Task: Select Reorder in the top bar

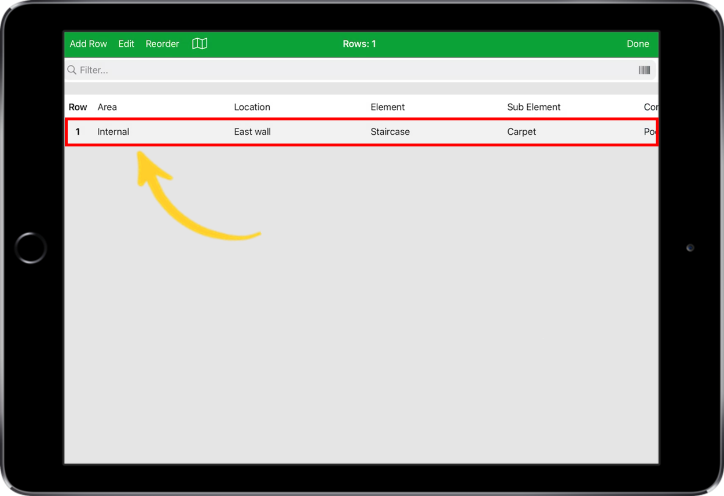Action: (162, 43)
